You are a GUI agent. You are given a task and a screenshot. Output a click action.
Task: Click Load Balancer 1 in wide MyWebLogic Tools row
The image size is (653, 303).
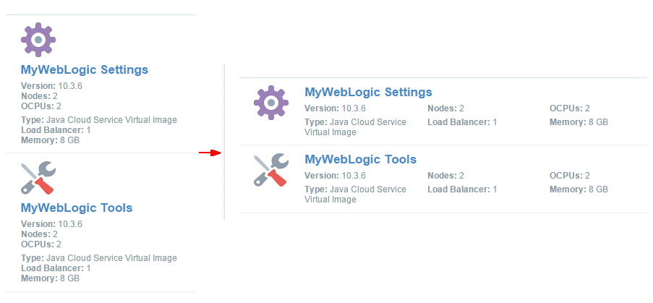click(x=462, y=189)
